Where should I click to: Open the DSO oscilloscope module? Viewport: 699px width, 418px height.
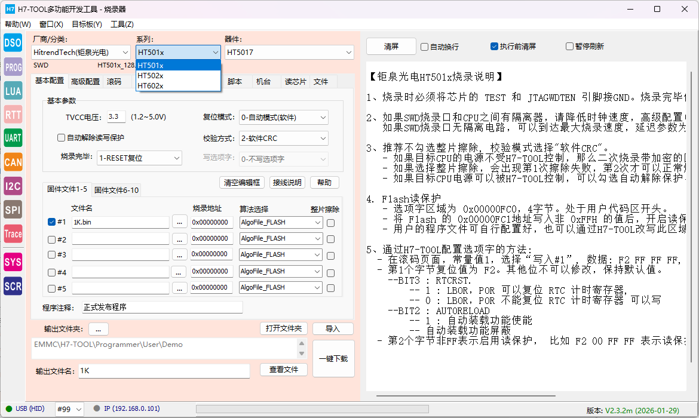(13, 43)
